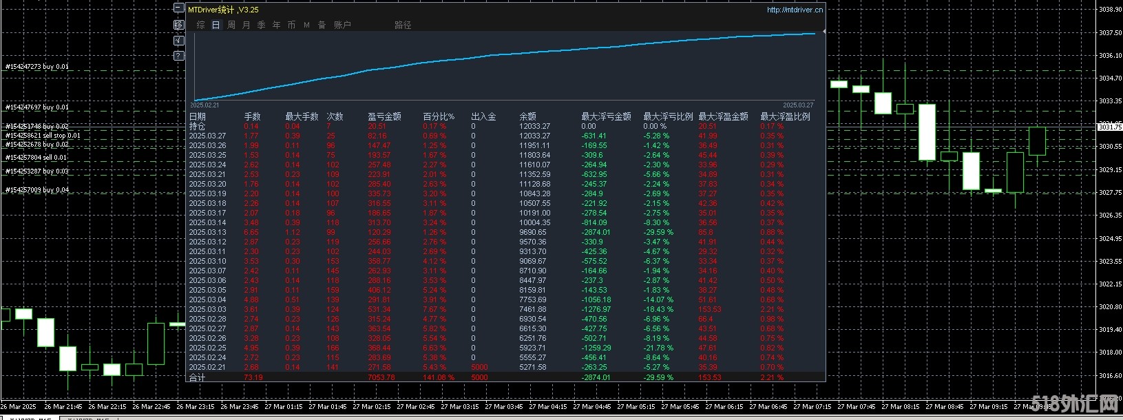Switch to the 账户 account tab
Viewport: 1123px width, 420px height.
(x=342, y=25)
